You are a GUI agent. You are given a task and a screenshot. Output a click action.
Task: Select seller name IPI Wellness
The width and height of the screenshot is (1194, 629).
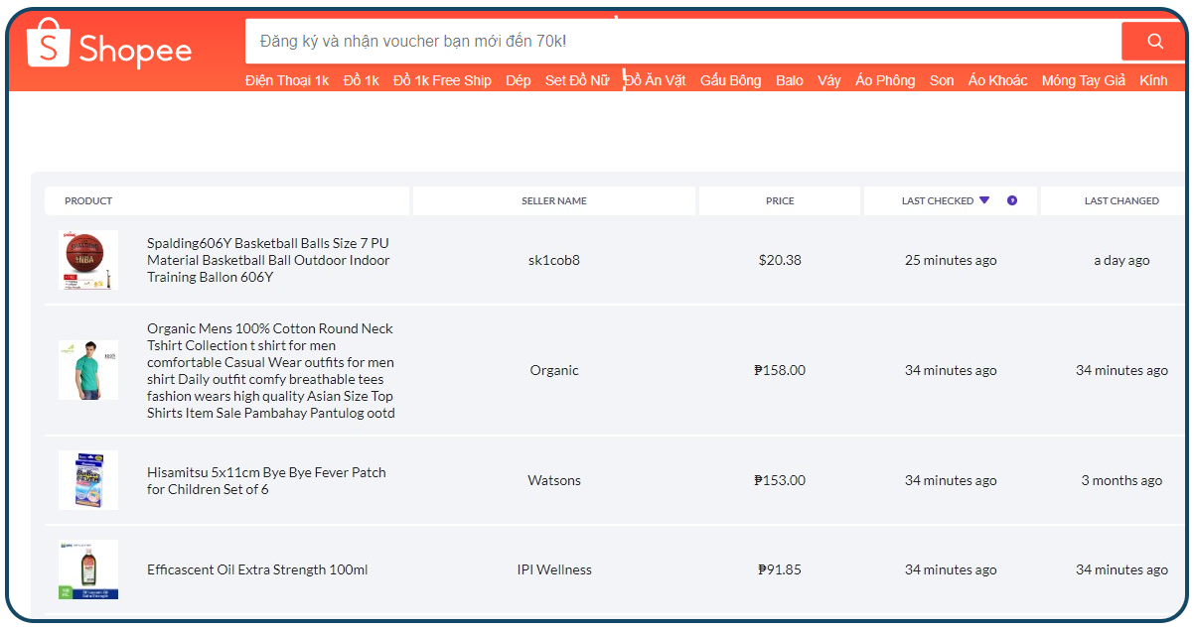pos(554,569)
